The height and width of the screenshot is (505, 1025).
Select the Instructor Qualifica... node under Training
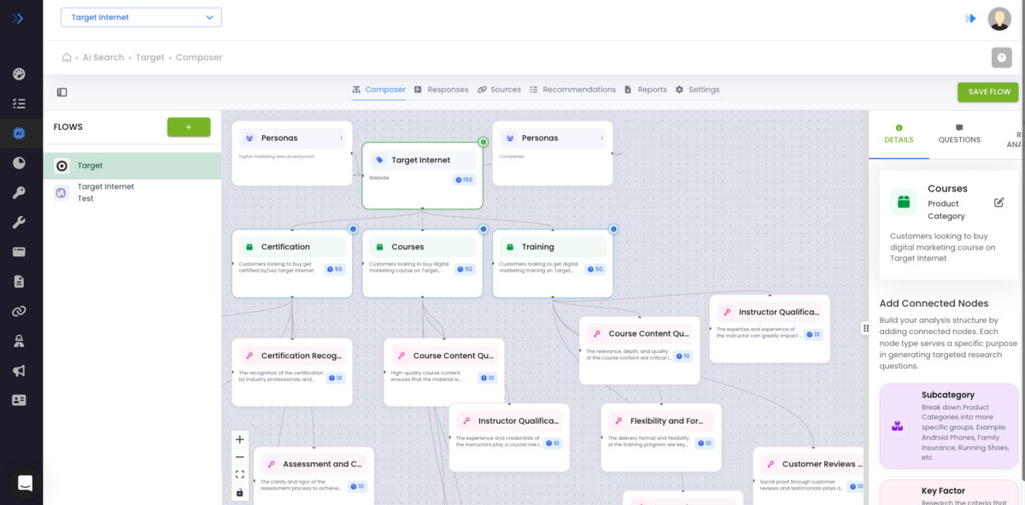tap(770, 329)
